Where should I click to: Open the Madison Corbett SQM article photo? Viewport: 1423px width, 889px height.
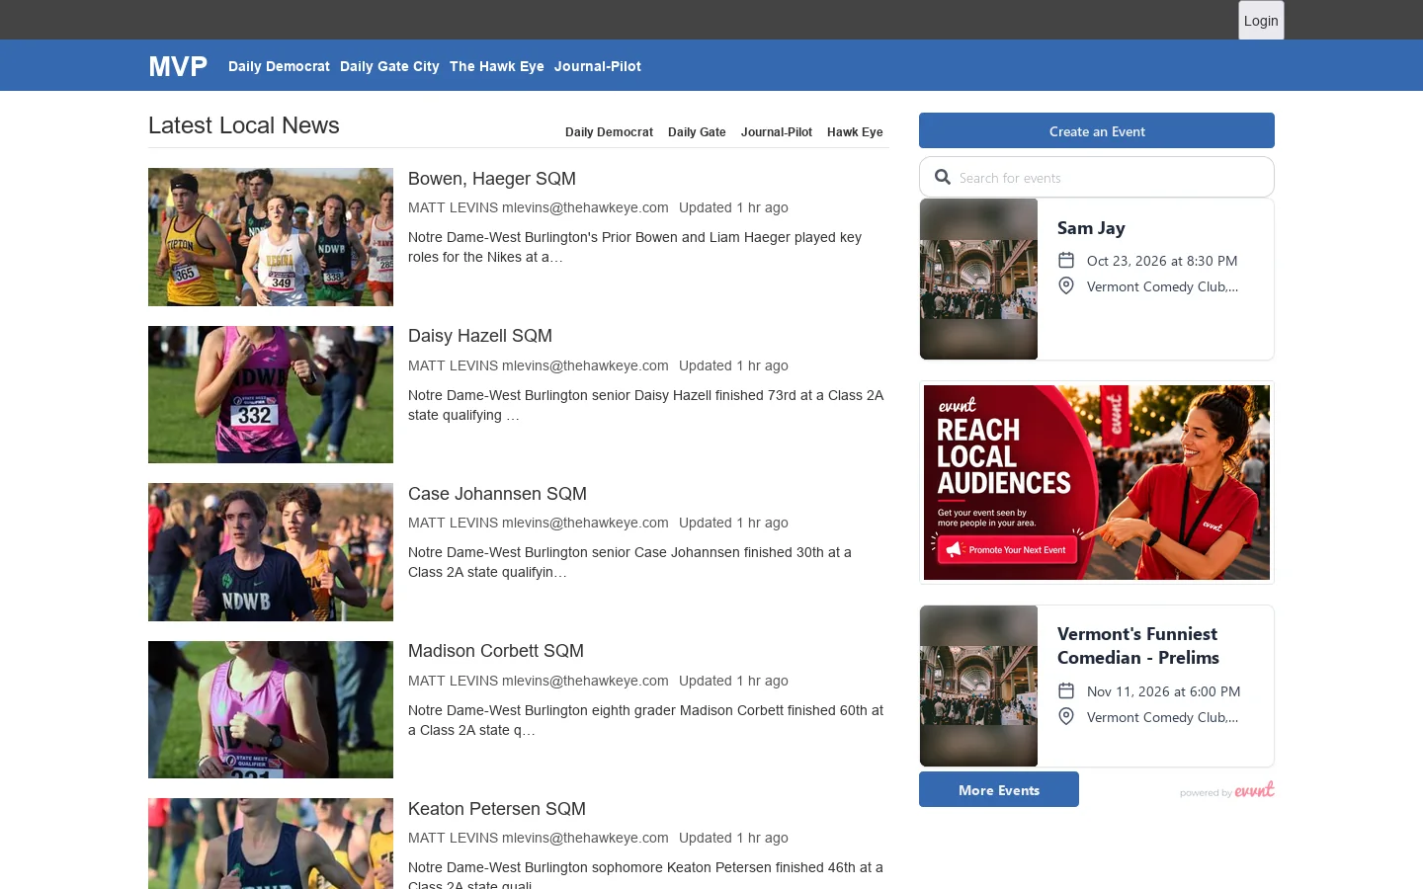(271, 709)
